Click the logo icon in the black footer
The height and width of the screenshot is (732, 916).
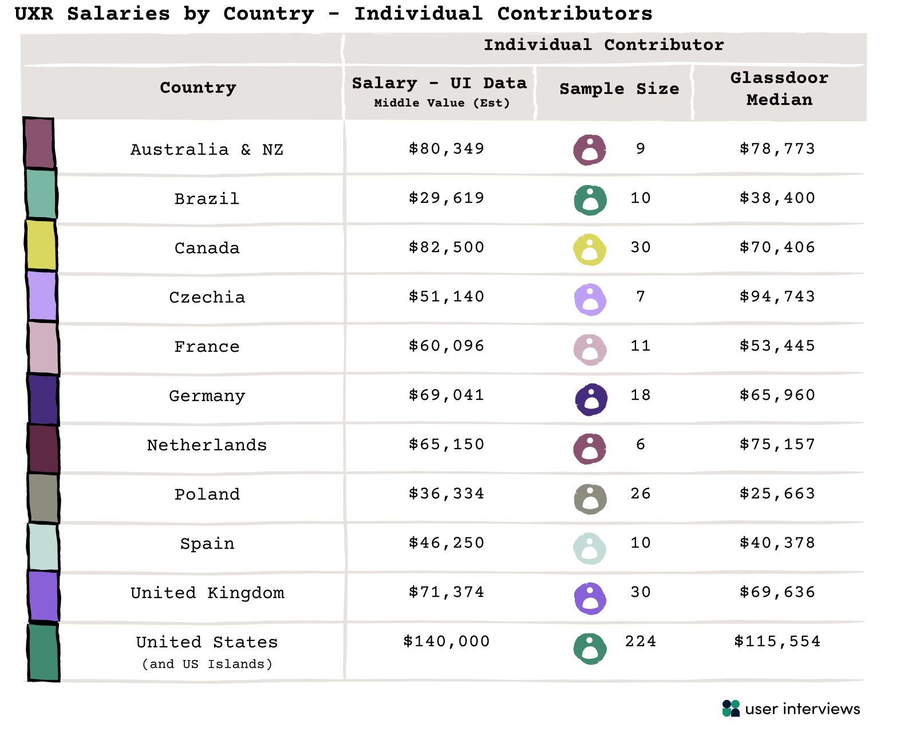tap(731, 709)
